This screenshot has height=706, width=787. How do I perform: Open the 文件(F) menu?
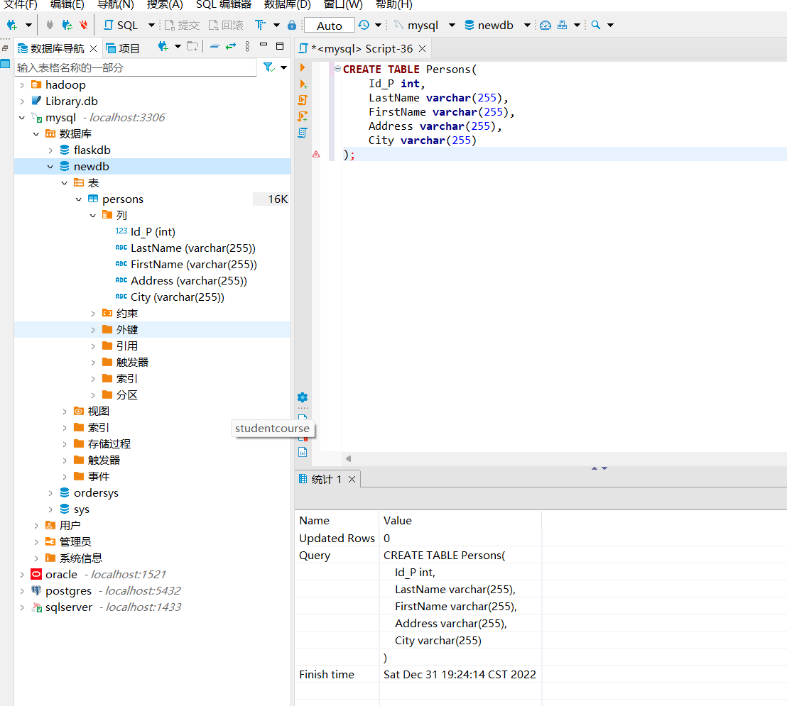click(21, 4)
